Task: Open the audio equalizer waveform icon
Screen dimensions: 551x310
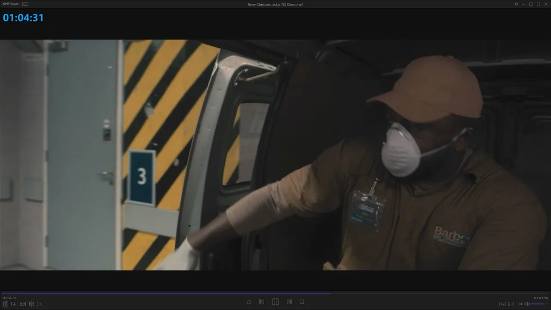Action: coord(520,304)
